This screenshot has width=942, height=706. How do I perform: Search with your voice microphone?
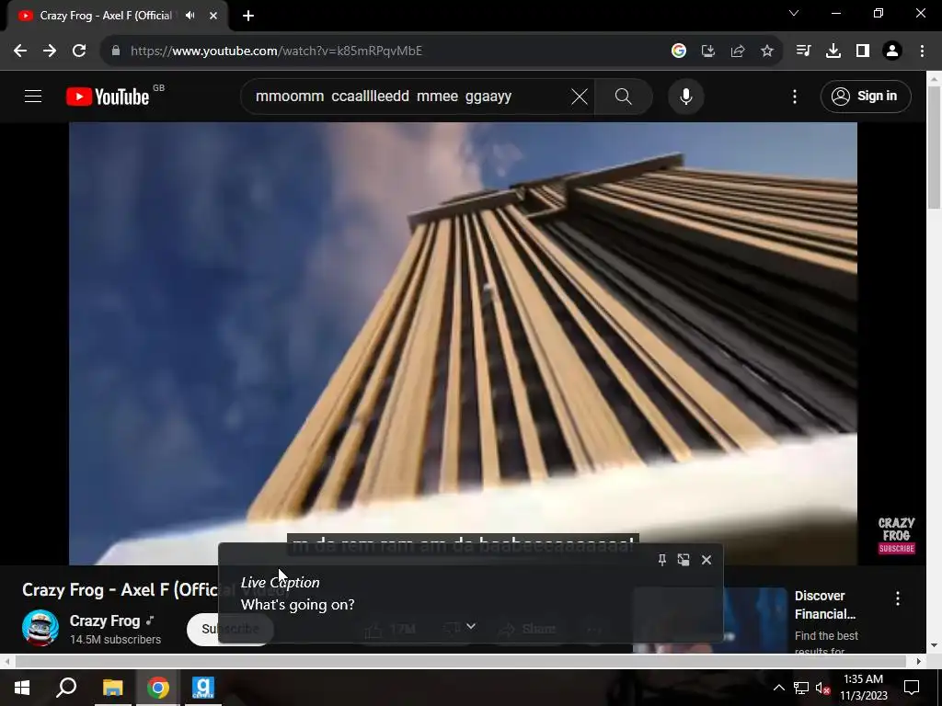click(x=686, y=96)
